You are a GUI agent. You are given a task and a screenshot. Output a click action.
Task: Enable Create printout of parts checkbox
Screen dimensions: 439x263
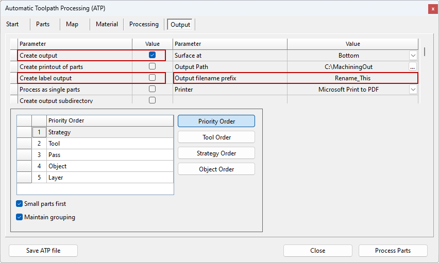tap(152, 66)
